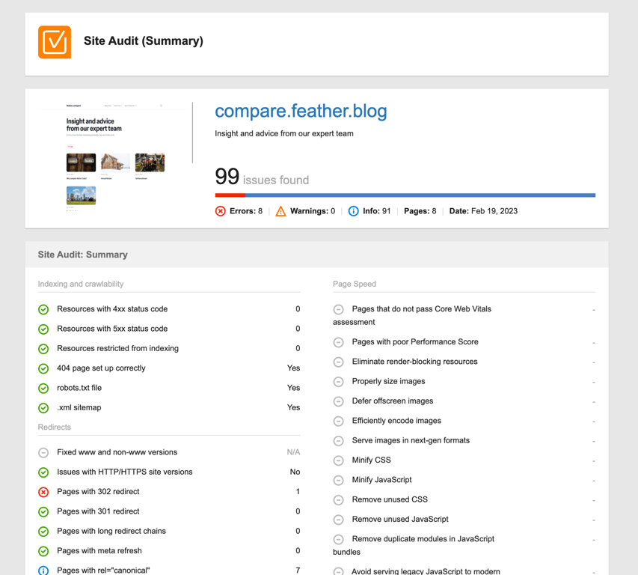This screenshot has height=575, width=638.
Task: Click blue info icon beside Pages with rel="canonical"
Action: click(43, 571)
